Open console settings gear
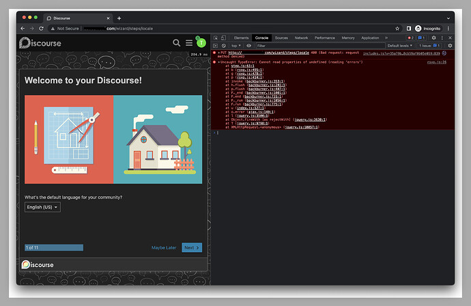This screenshot has width=471, height=306. pyautogui.click(x=450, y=46)
